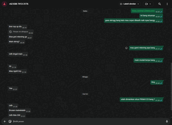Open the attachment plus button
Viewport: 172px width, 125px height.
(4, 122)
